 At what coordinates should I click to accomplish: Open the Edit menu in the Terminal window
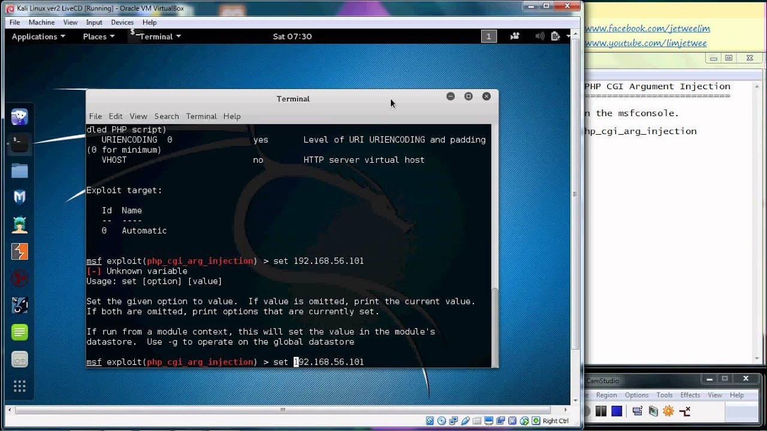pos(116,116)
